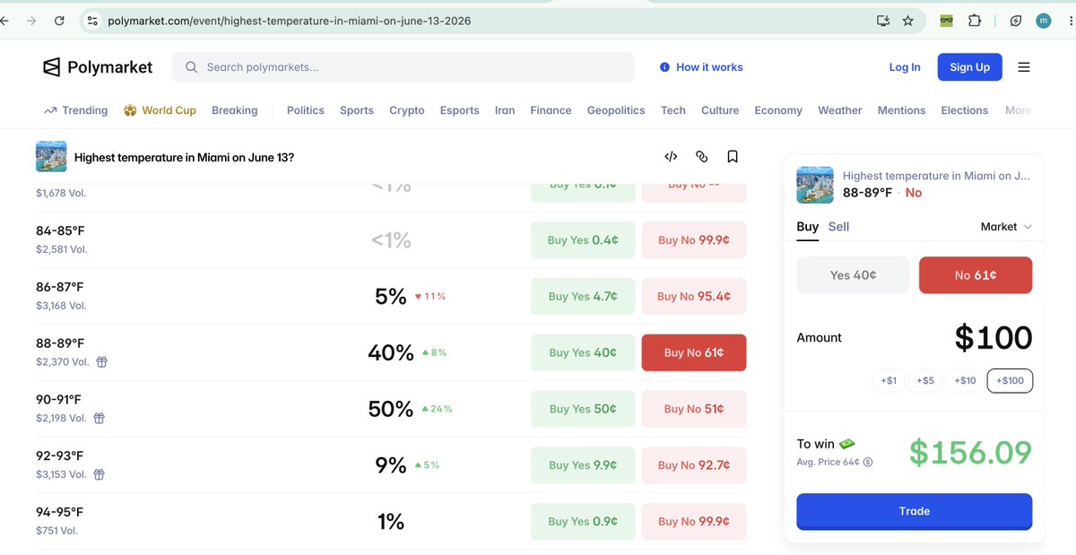This screenshot has height=555, width=1076.
Task: Add hundred dollars with +$100 button
Action: click(1011, 381)
